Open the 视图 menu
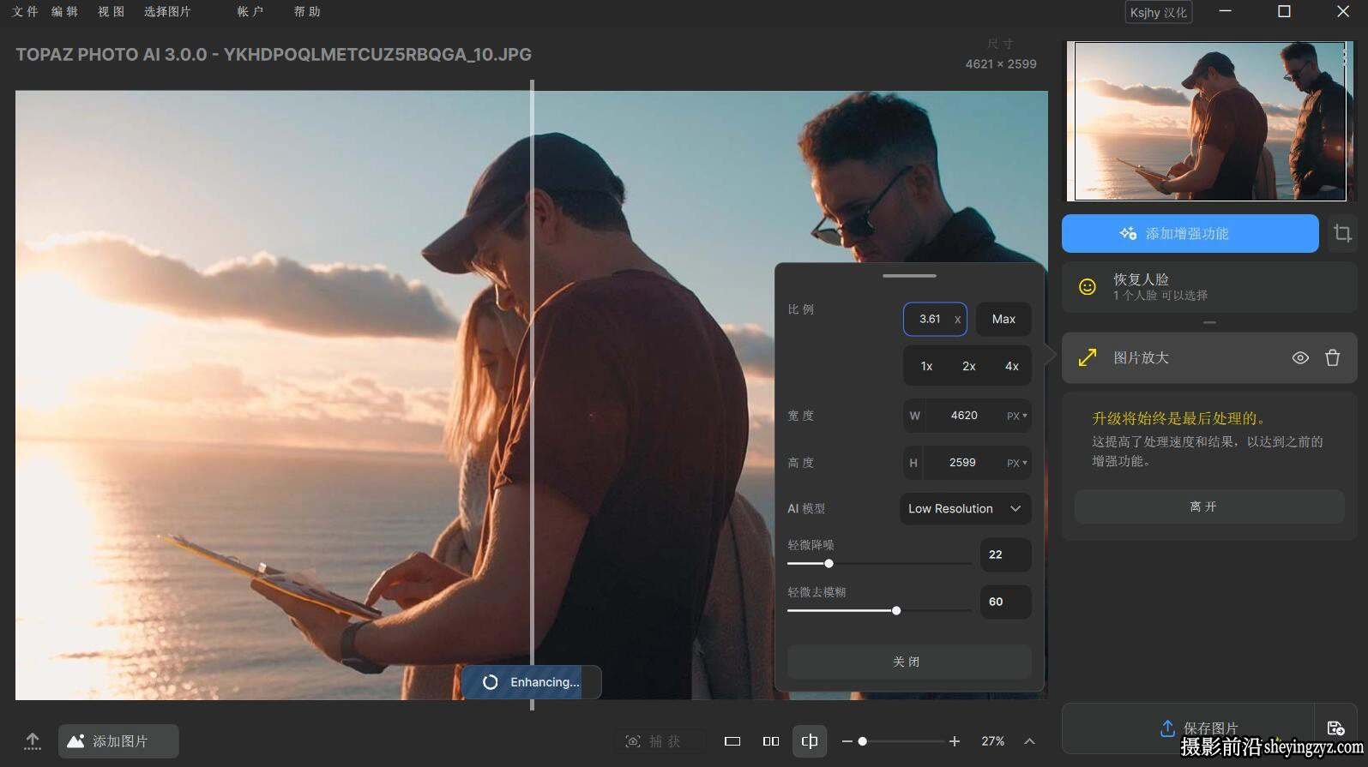This screenshot has width=1368, height=767. click(111, 12)
